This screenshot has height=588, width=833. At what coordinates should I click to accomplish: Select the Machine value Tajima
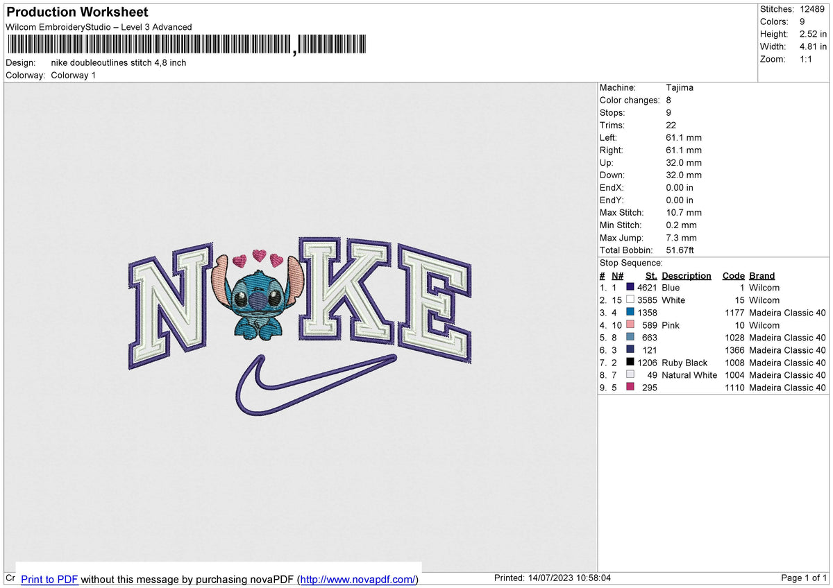680,87
